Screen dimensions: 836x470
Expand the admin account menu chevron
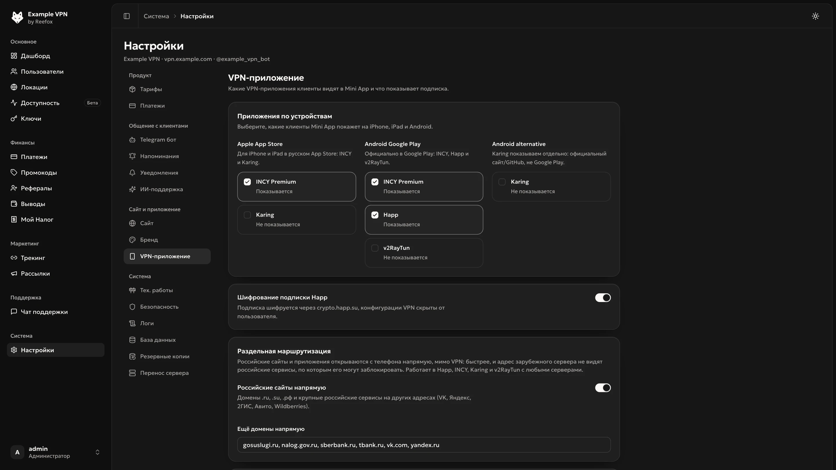[x=97, y=452]
